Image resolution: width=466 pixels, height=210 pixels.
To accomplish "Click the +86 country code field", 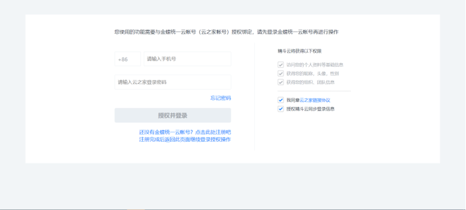I will 128,59.
